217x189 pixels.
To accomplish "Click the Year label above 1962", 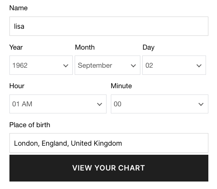I will click(16, 47).
